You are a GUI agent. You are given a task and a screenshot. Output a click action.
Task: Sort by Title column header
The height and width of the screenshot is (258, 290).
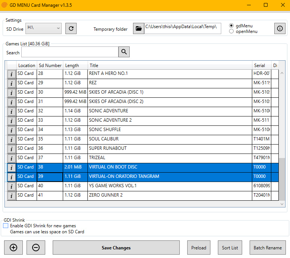click(x=170, y=66)
